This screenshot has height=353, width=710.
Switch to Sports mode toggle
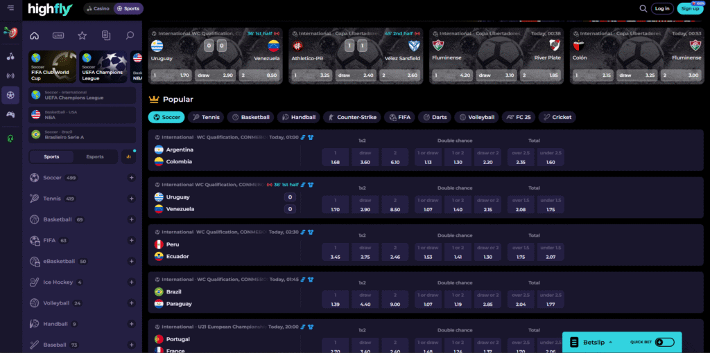point(128,8)
